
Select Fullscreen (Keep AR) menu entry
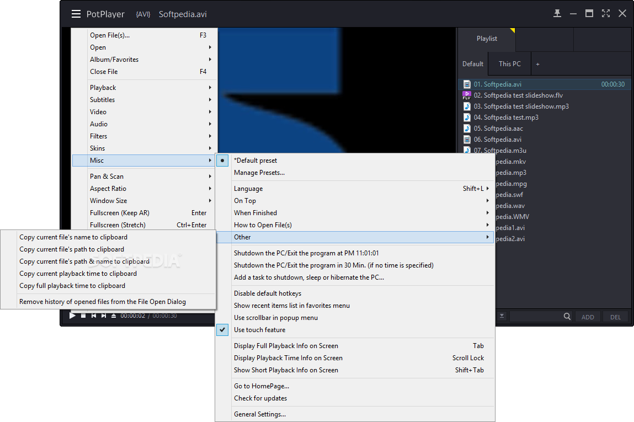pos(143,213)
